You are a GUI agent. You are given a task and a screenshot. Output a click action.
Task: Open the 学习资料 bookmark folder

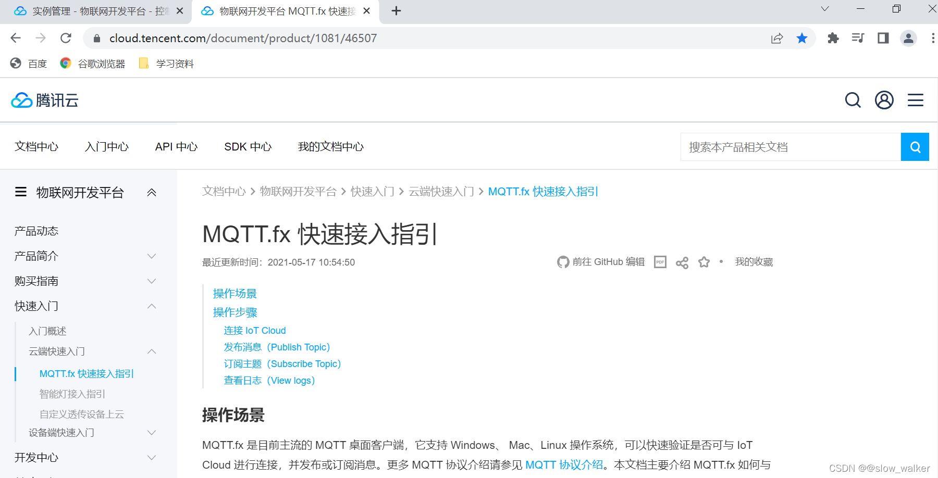click(166, 64)
